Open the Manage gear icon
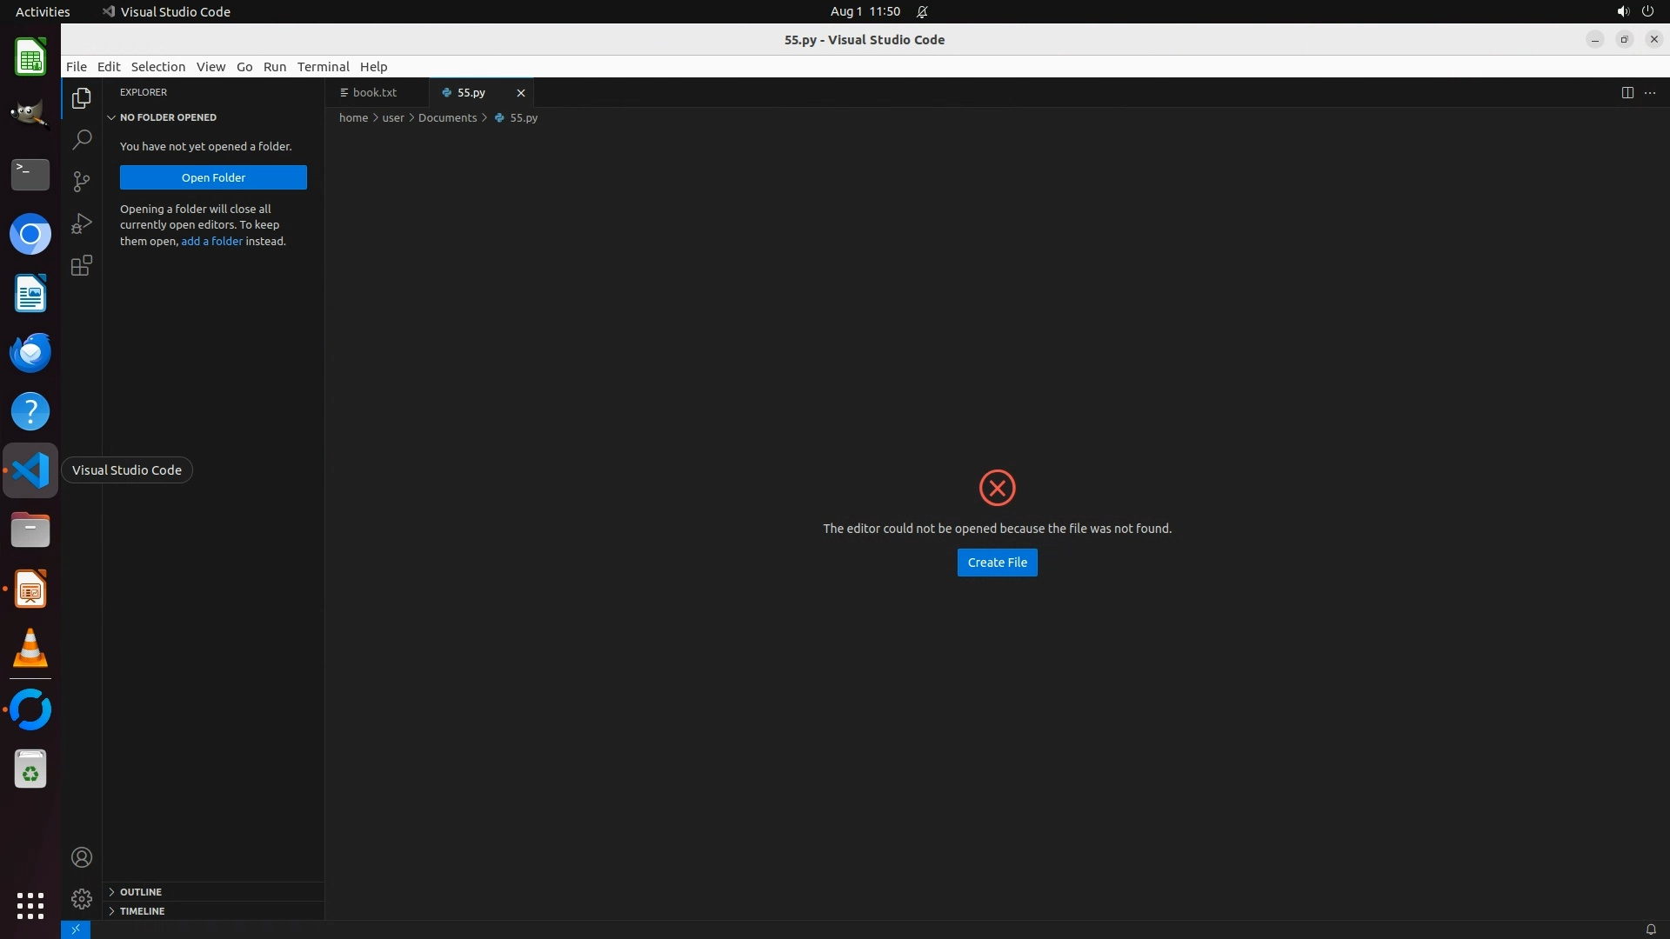 [82, 898]
